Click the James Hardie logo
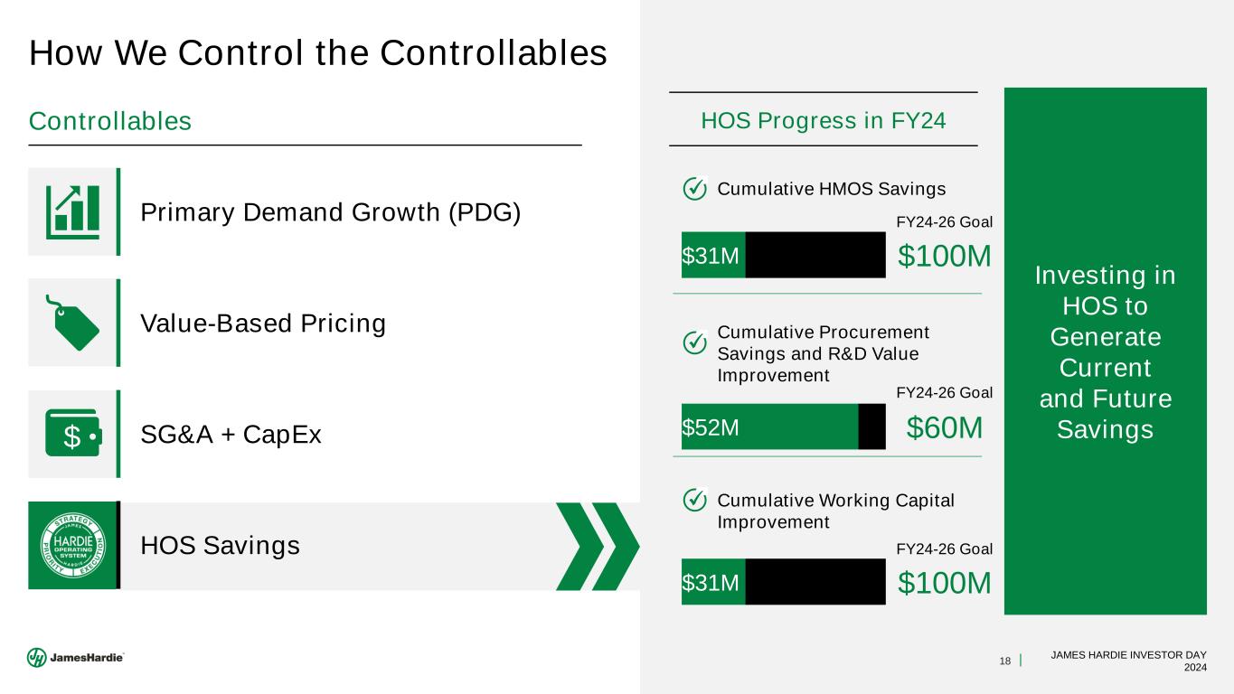1234x694 pixels. [76, 658]
